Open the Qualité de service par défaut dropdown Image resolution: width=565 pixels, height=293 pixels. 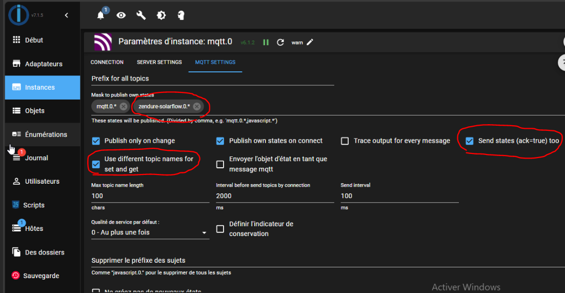pyautogui.click(x=150, y=232)
